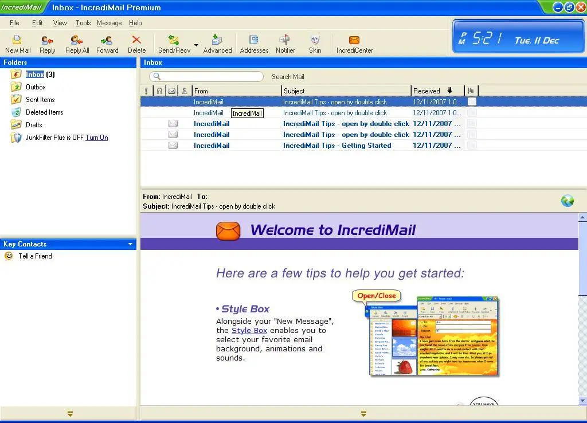Viewport: 587px width, 423px height.
Task: Select the Deleted Items folder
Action: (x=45, y=112)
